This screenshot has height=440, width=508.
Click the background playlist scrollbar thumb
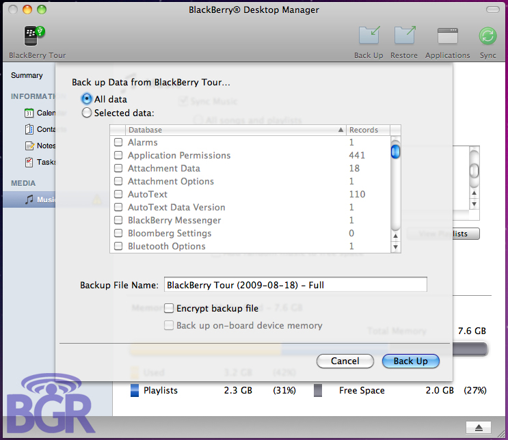[474, 171]
